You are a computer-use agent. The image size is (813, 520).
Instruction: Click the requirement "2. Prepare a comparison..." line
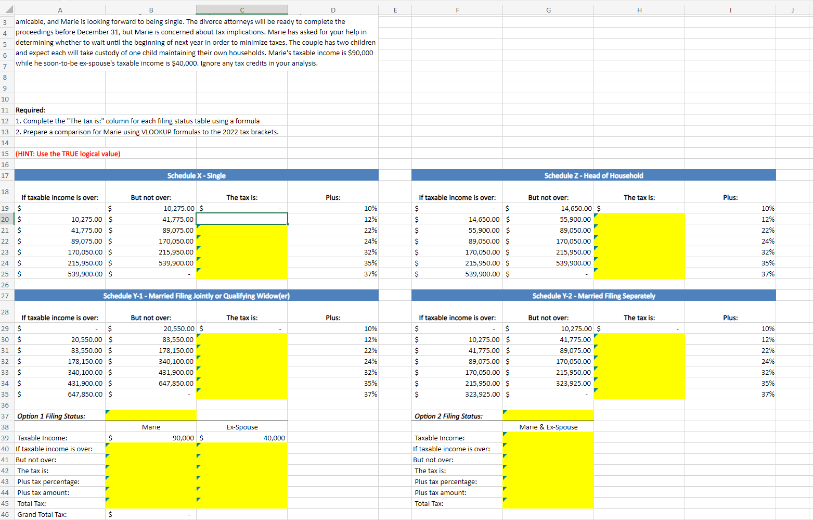tap(147, 132)
